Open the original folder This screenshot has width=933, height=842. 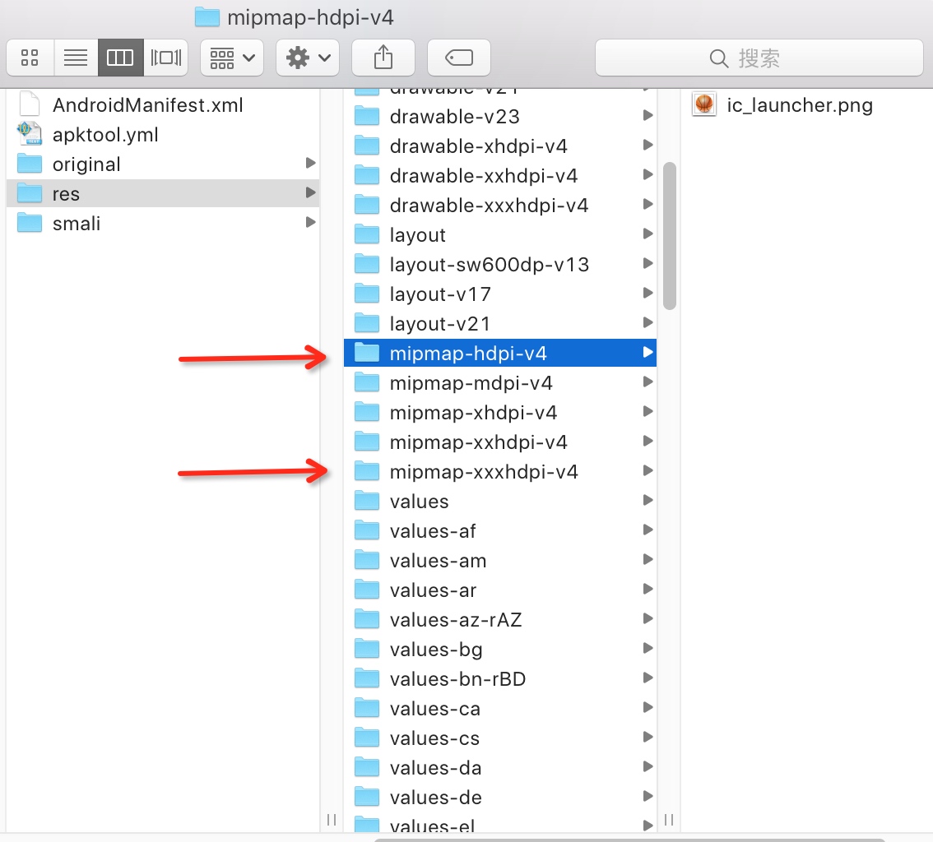(162, 164)
